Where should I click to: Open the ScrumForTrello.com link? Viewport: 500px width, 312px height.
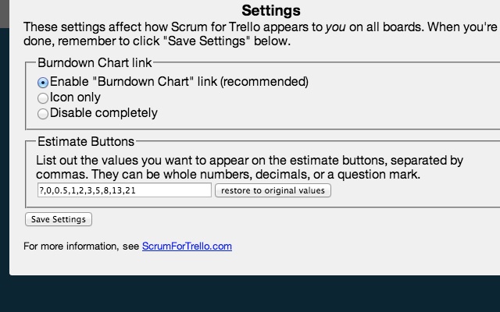click(187, 246)
